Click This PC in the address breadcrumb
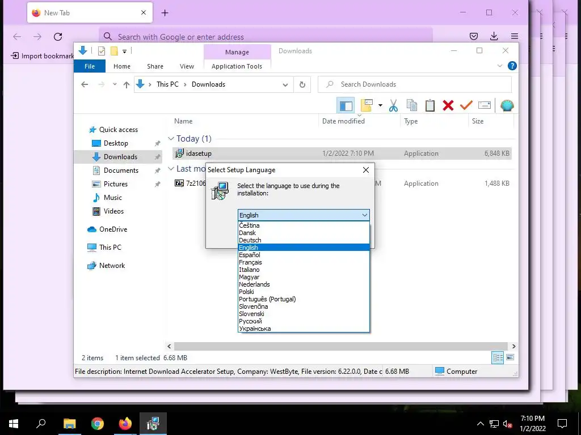Screen dimensions: 581x435 167,84
